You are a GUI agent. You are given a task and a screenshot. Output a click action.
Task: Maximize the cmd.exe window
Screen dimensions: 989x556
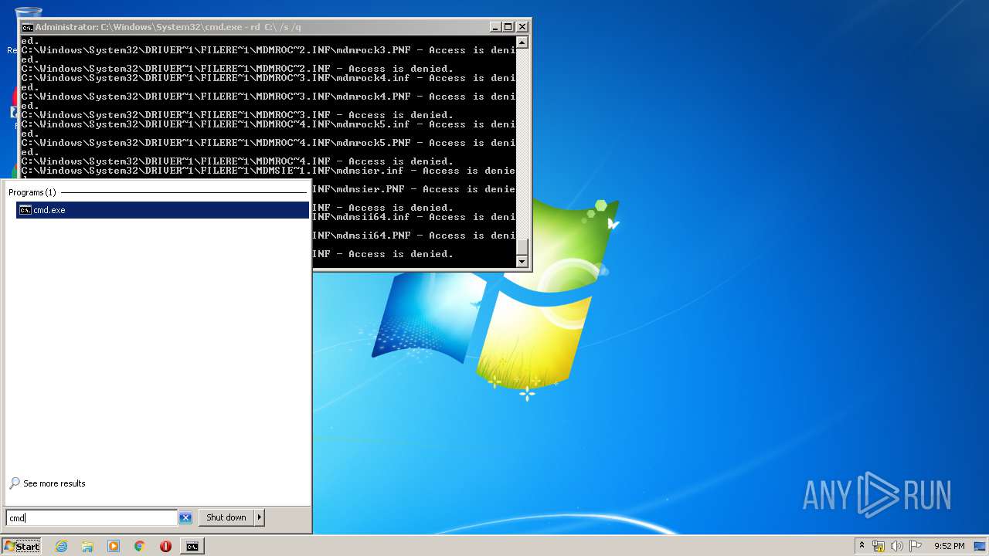[x=508, y=27]
